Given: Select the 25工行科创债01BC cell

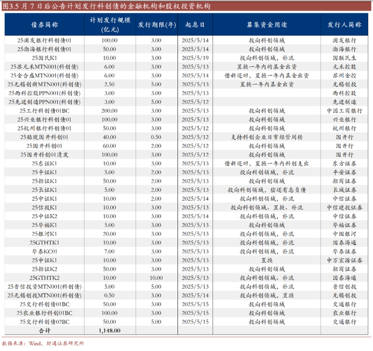Looking at the screenshot, I should [44, 111].
